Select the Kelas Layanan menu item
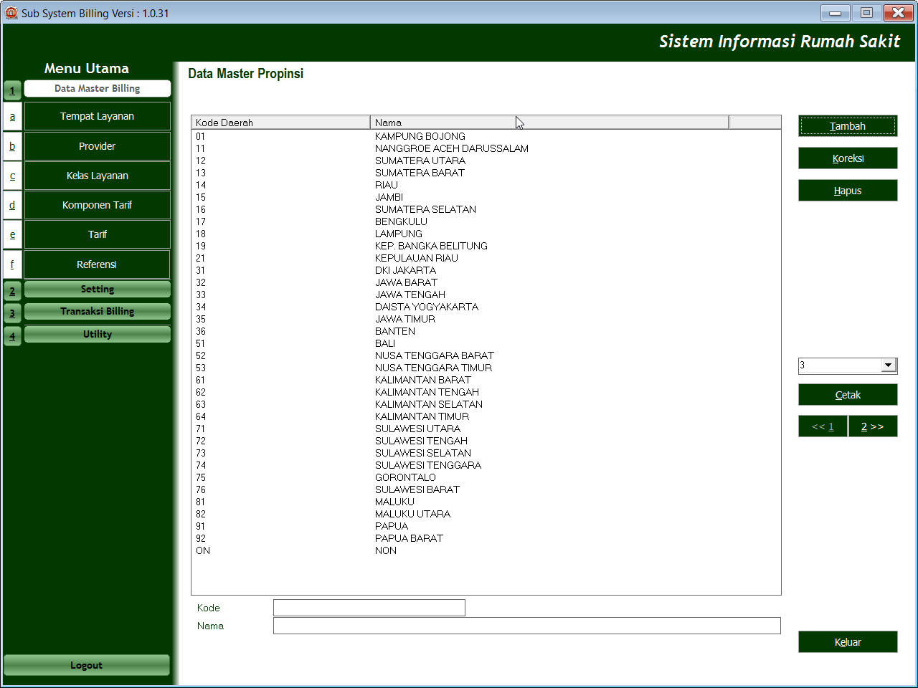The image size is (918, 688). click(x=97, y=176)
